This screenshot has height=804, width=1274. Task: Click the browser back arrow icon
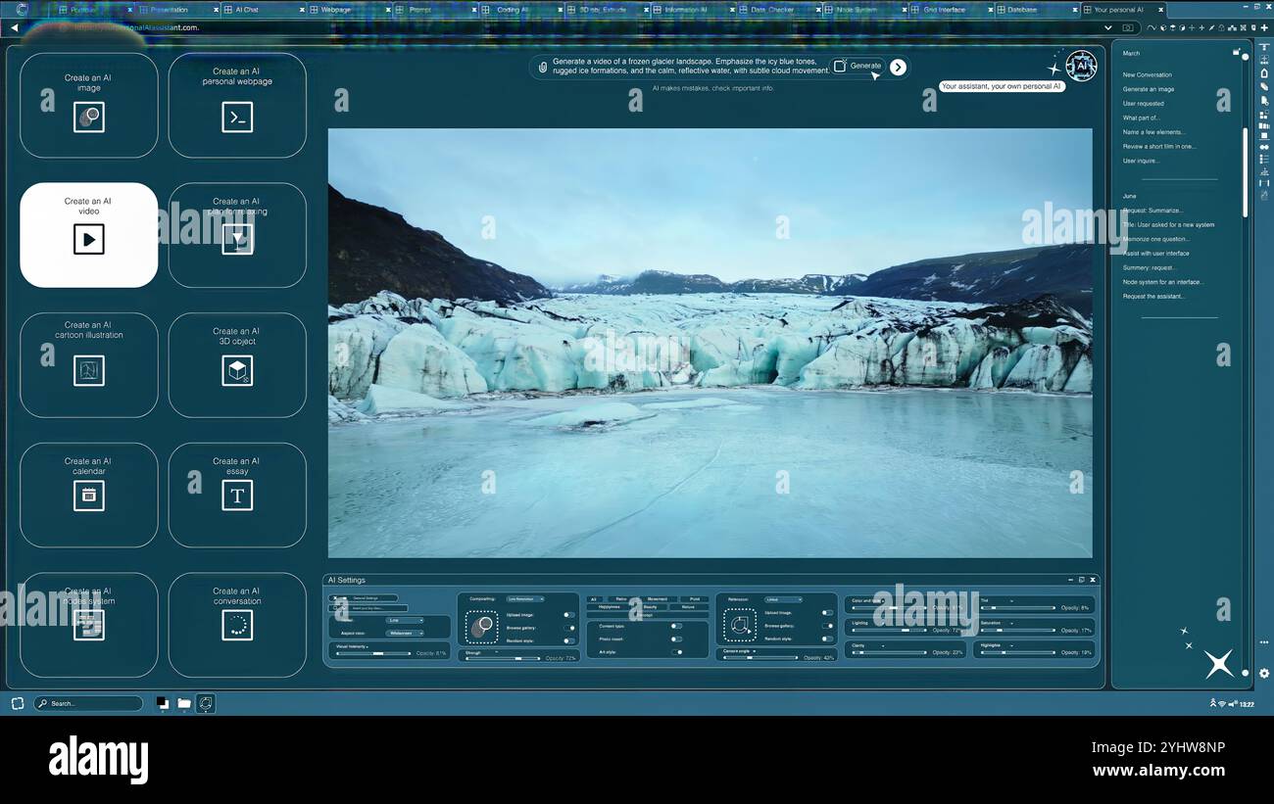pos(14,27)
